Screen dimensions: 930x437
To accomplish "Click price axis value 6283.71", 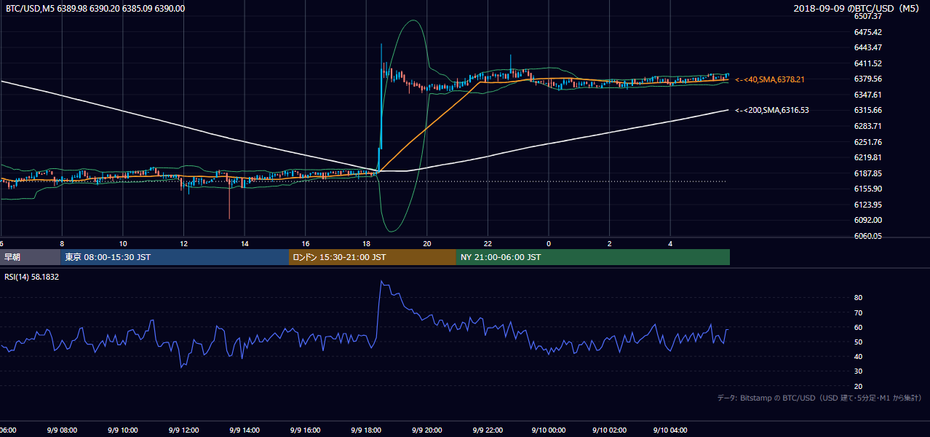I will coord(868,126).
